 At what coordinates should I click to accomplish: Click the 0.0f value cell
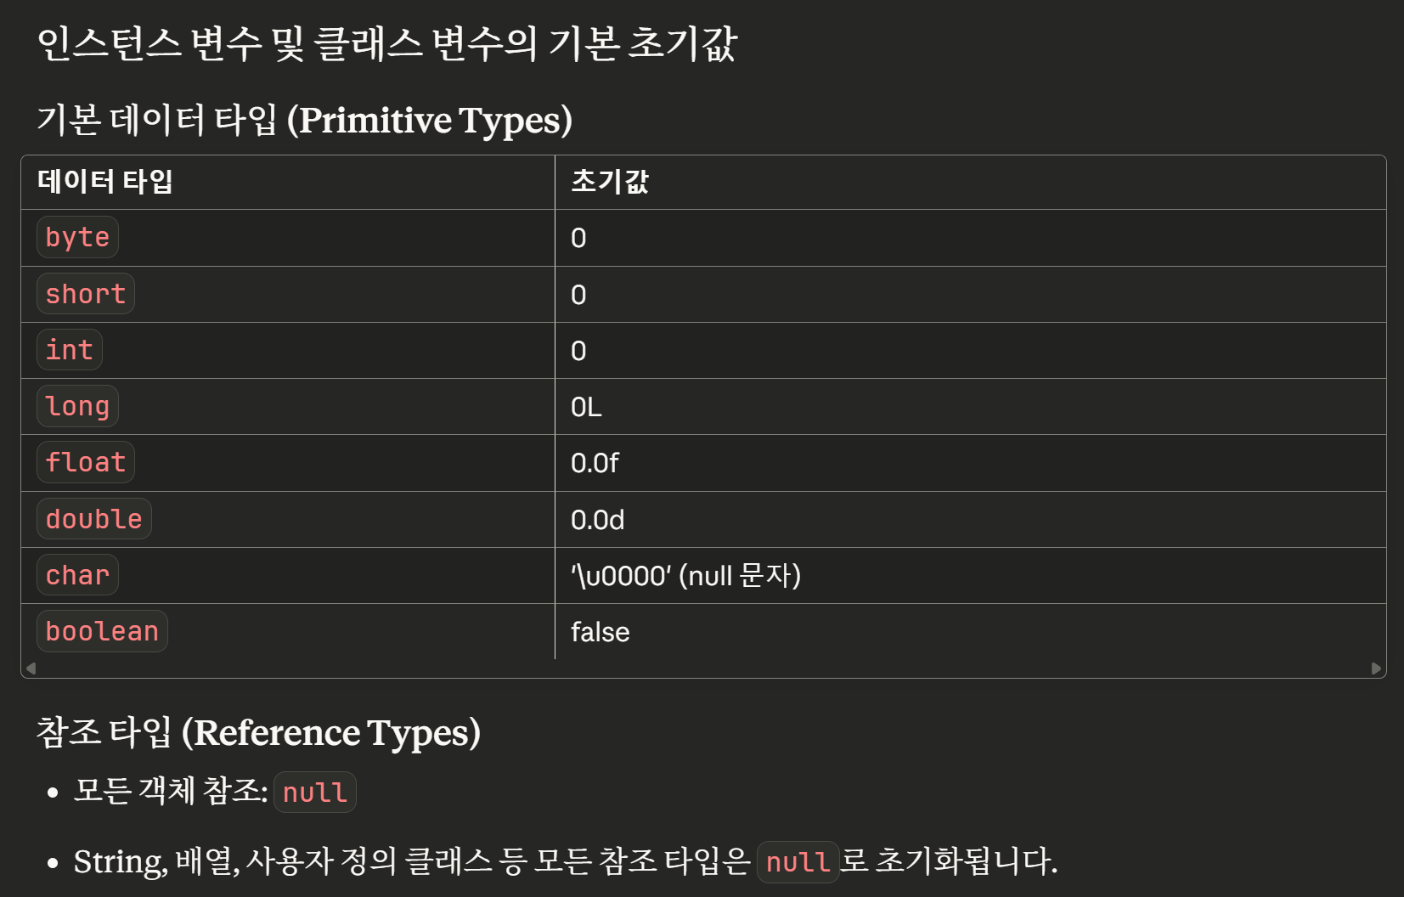click(595, 464)
